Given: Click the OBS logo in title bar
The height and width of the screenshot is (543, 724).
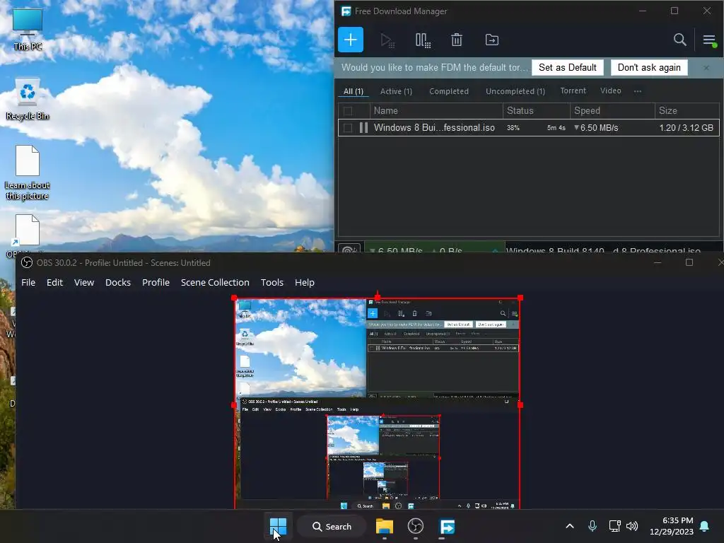Looking at the screenshot, I should 27,263.
